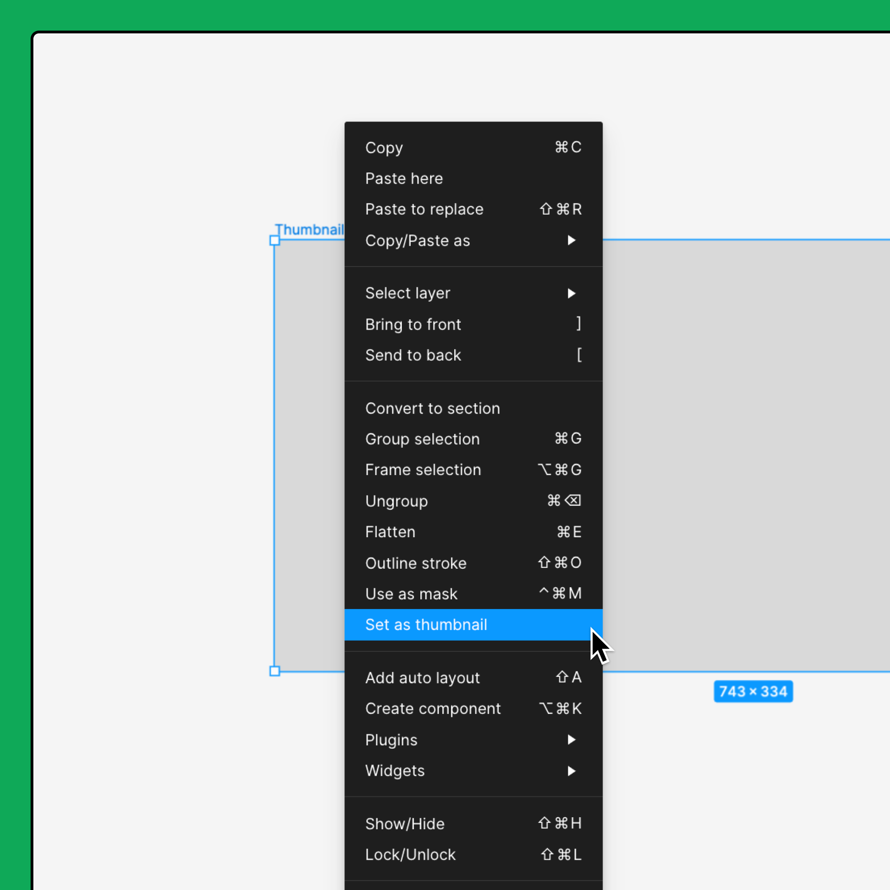This screenshot has width=890, height=890.
Task: Expand the Plugins submenu arrow
Action: click(571, 740)
